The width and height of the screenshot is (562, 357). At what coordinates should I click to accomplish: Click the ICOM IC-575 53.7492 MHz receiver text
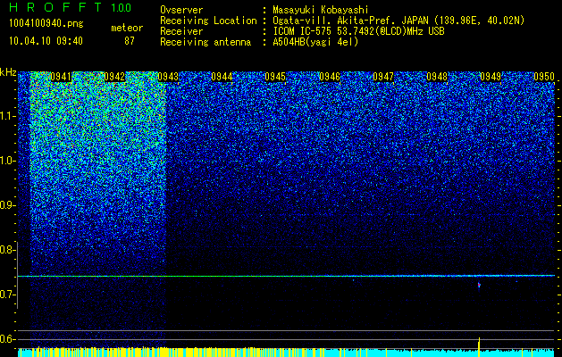point(358,31)
